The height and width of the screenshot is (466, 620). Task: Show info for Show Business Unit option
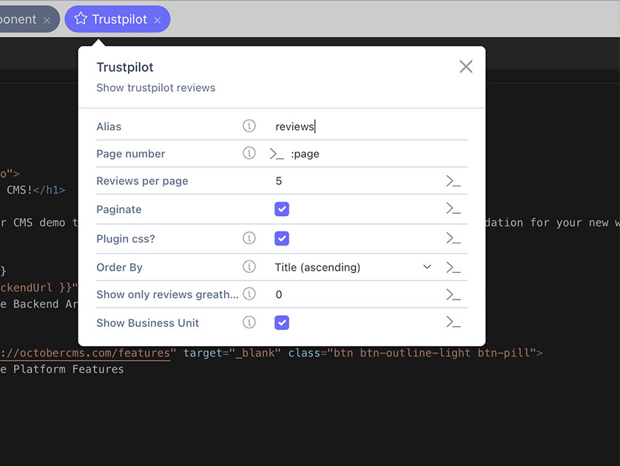point(249,322)
